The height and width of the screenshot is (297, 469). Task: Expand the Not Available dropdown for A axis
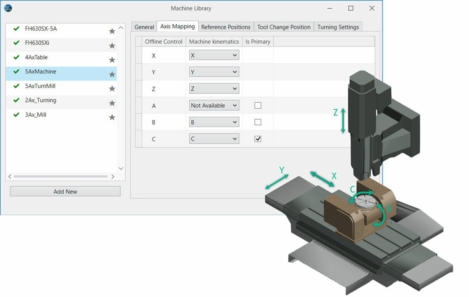[x=214, y=106]
